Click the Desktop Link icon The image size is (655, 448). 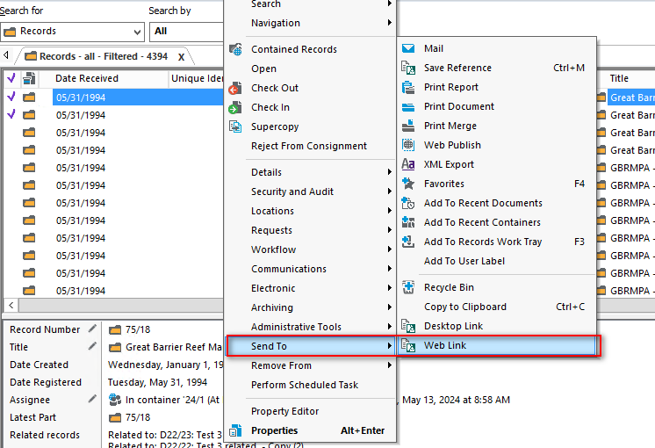point(408,326)
